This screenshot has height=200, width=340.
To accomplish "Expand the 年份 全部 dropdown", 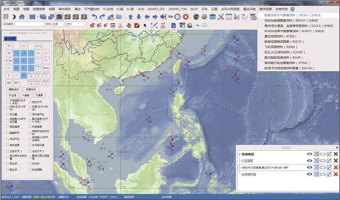I will click(x=60, y=24).
